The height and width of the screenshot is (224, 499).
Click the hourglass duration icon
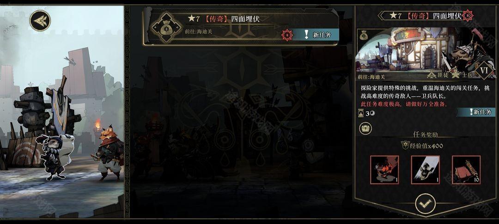[360, 113]
